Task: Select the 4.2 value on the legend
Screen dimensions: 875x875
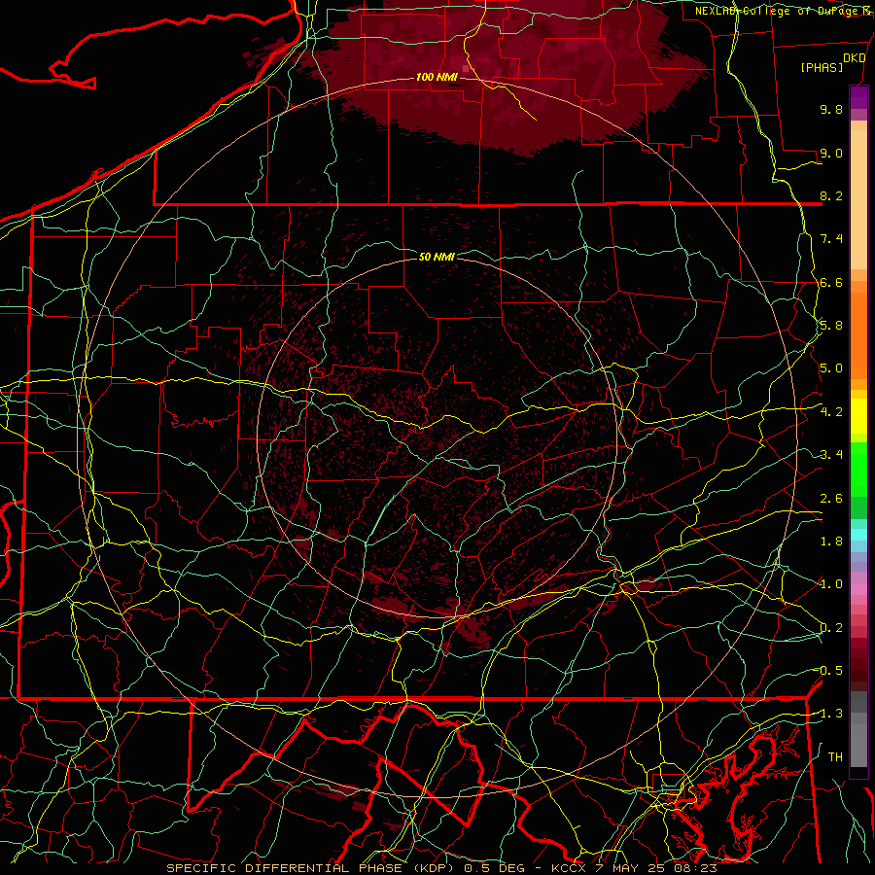Action: pyautogui.click(x=831, y=412)
